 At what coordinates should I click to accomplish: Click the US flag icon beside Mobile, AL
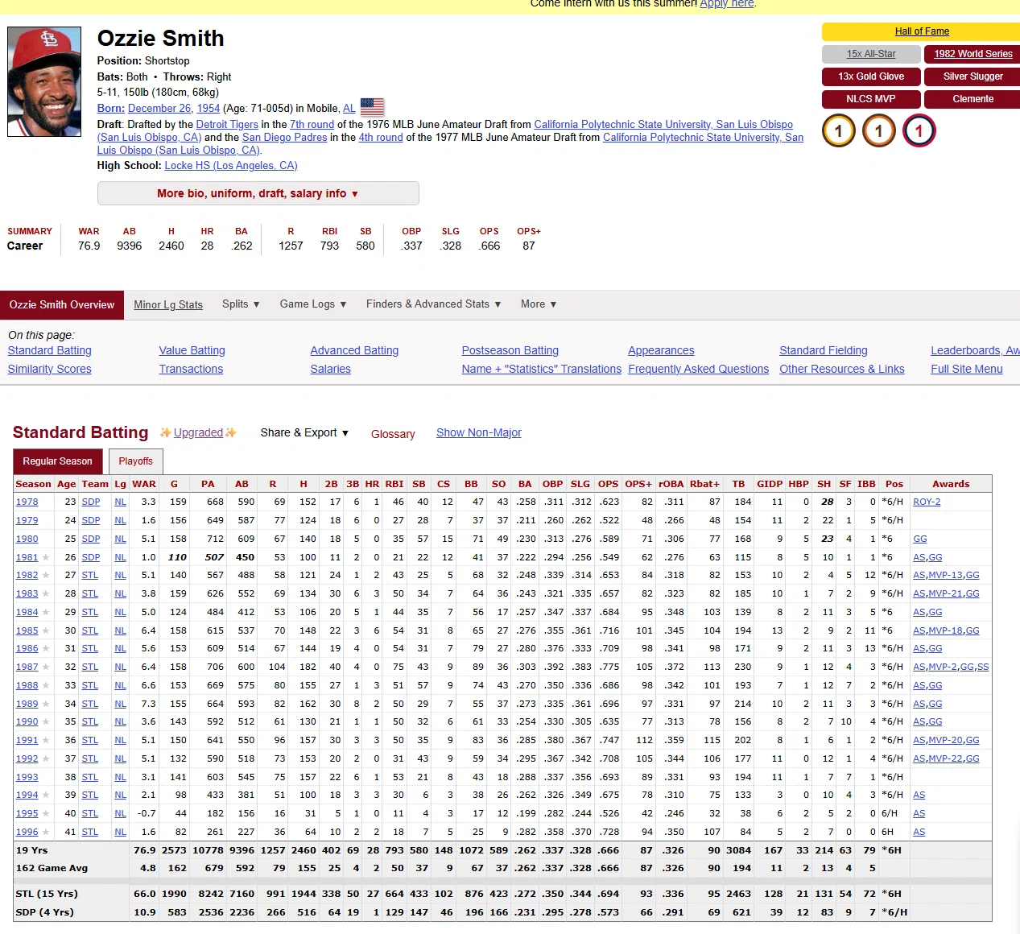372,107
